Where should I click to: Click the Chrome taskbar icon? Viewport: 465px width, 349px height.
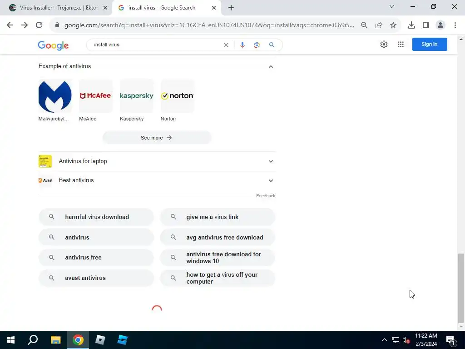78,340
